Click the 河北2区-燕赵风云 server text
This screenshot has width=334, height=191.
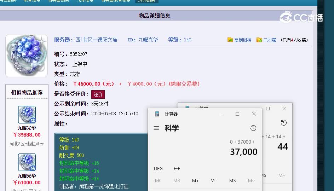tap(27, 144)
